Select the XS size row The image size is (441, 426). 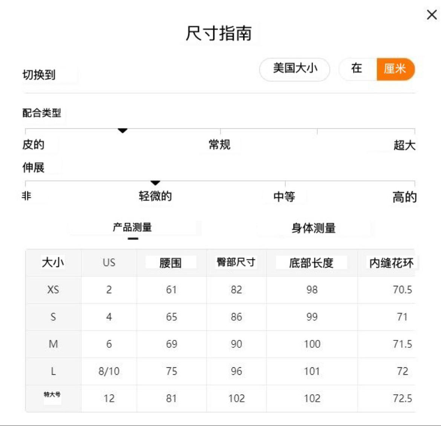click(53, 290)
